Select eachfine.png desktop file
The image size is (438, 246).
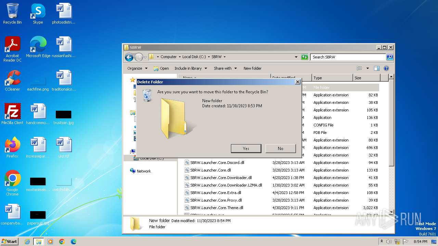tap(38, 83)
